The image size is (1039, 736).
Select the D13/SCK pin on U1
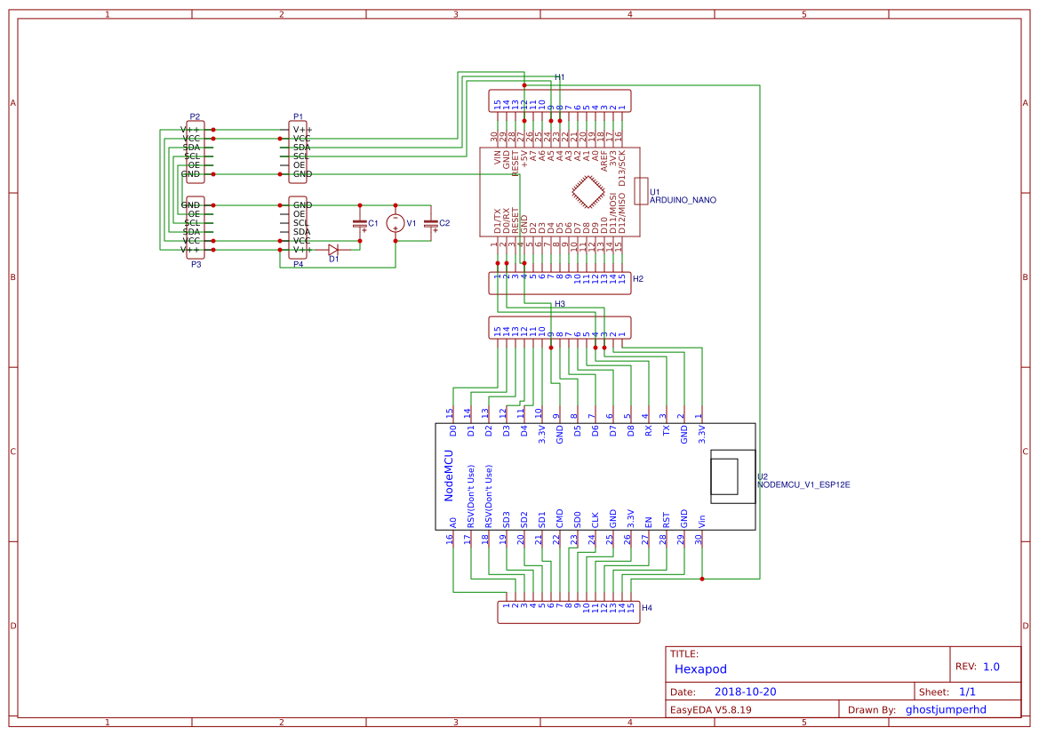click(x=622, y=167)
